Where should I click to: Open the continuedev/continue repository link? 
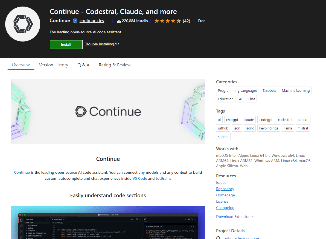pyautogui.click(x=240, y=238)
